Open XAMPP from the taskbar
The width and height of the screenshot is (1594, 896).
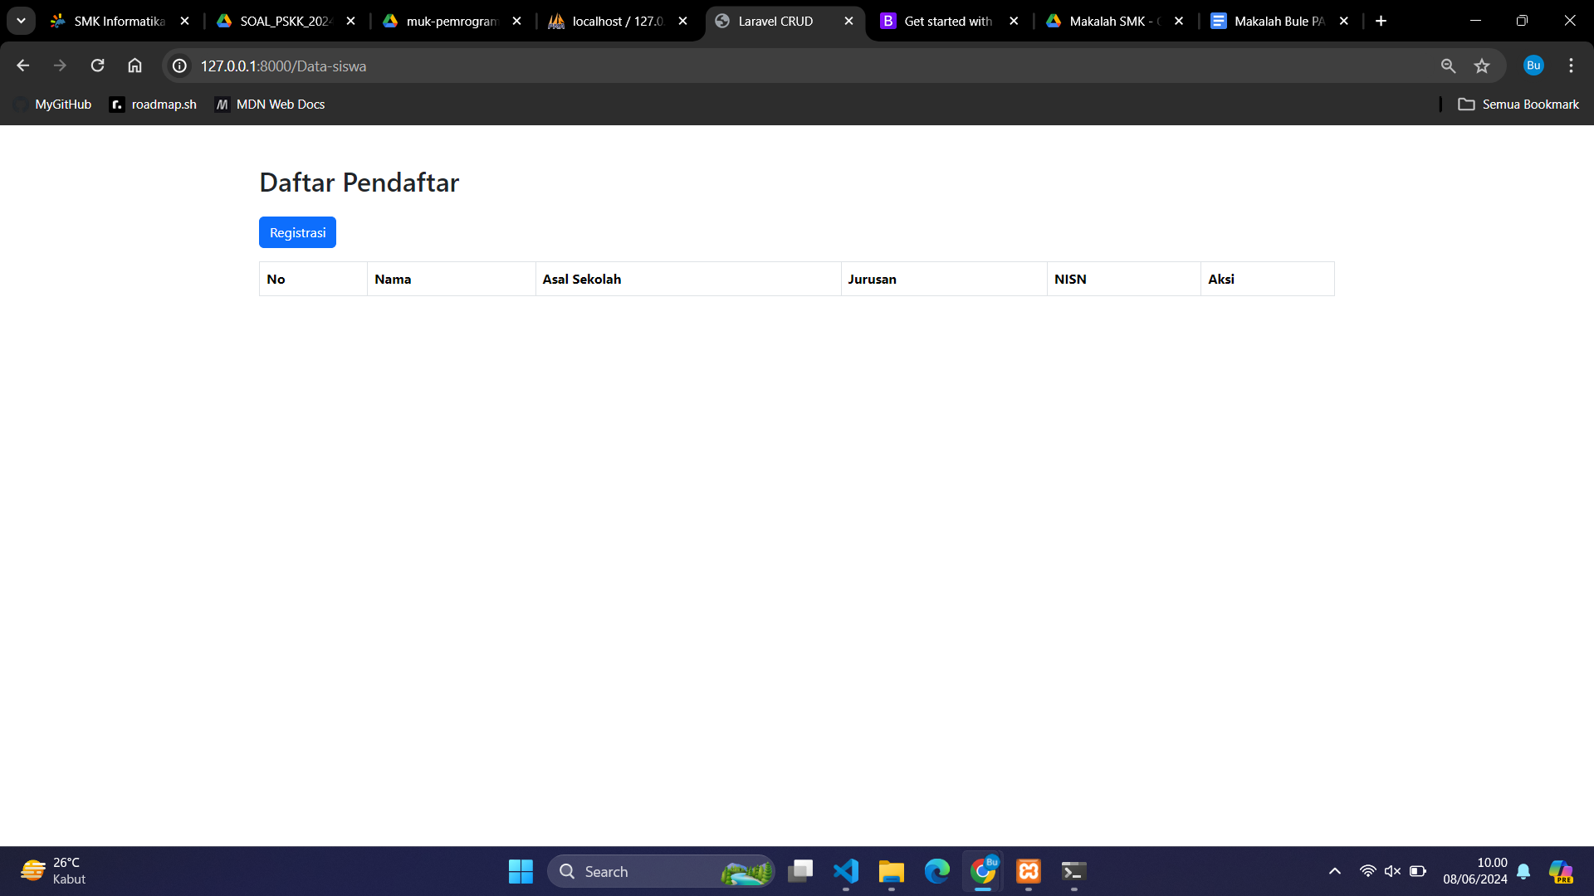coord(1028,871)
